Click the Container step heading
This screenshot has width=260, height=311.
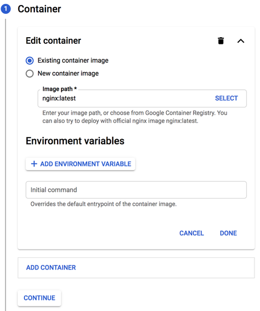pos(39,9)
